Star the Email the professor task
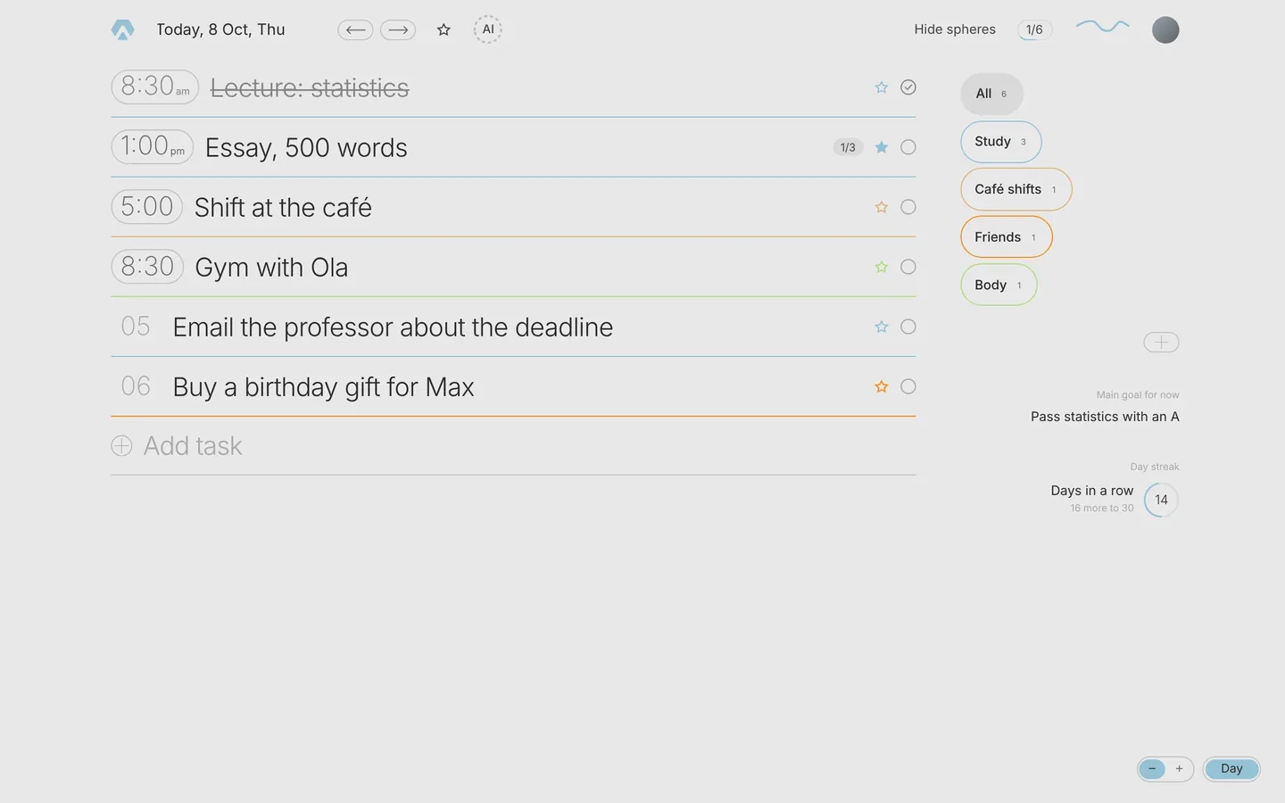This screenshot has height=803, width=1285. click(882, 327)
